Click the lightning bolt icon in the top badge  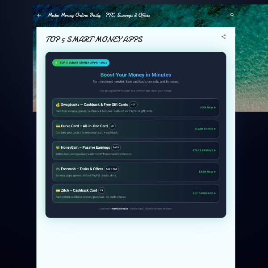coord(56,63)
